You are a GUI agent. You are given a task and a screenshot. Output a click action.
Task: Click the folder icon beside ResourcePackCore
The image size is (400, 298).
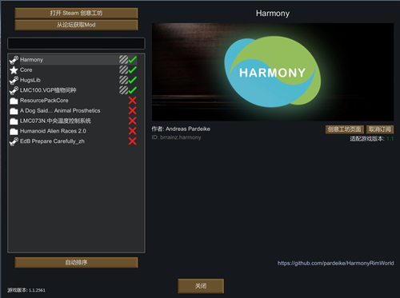tap(14, 101)
